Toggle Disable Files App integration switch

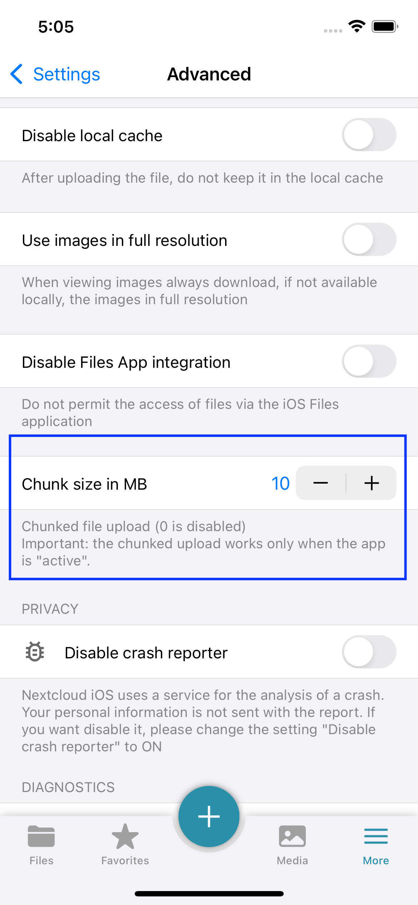point(369,361)
